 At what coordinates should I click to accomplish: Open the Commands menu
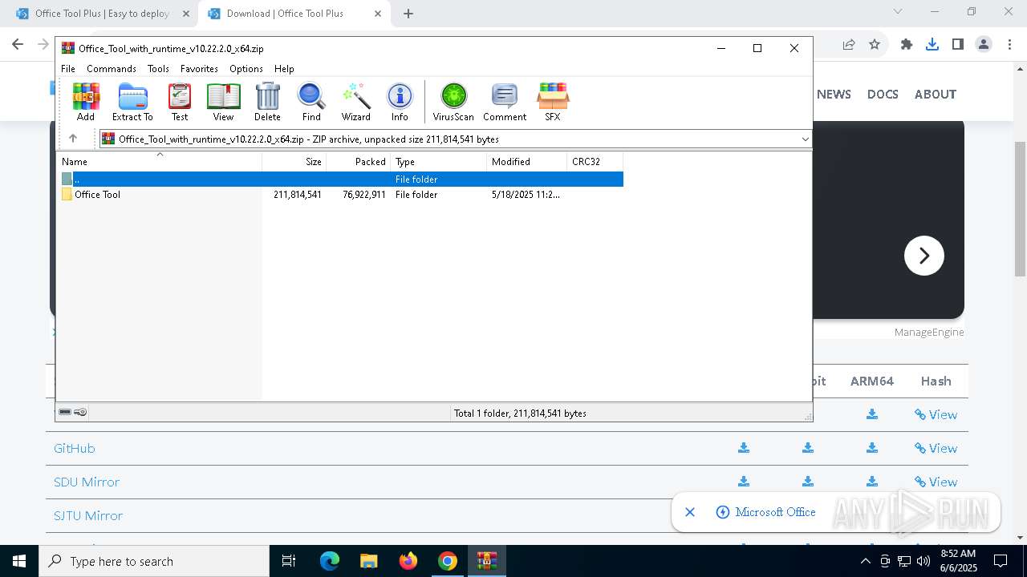click(x=112, y=69)
